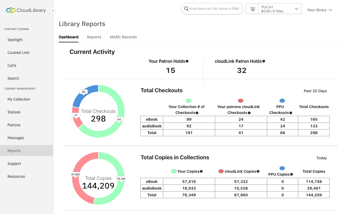Open the Your library dropdown

(x=320, y=10)
